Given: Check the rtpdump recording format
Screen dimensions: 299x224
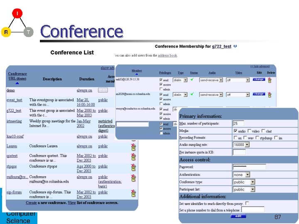Looking at the screenshot, I should click(x=257, y=138).
